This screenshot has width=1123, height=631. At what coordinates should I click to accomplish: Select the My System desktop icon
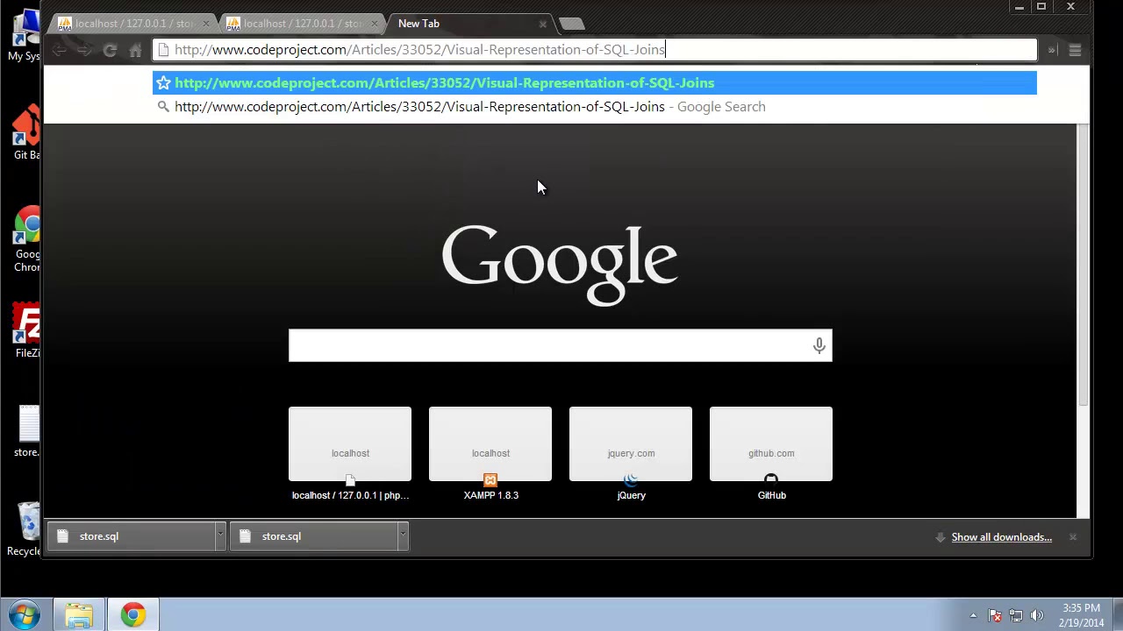coord(25,35)
